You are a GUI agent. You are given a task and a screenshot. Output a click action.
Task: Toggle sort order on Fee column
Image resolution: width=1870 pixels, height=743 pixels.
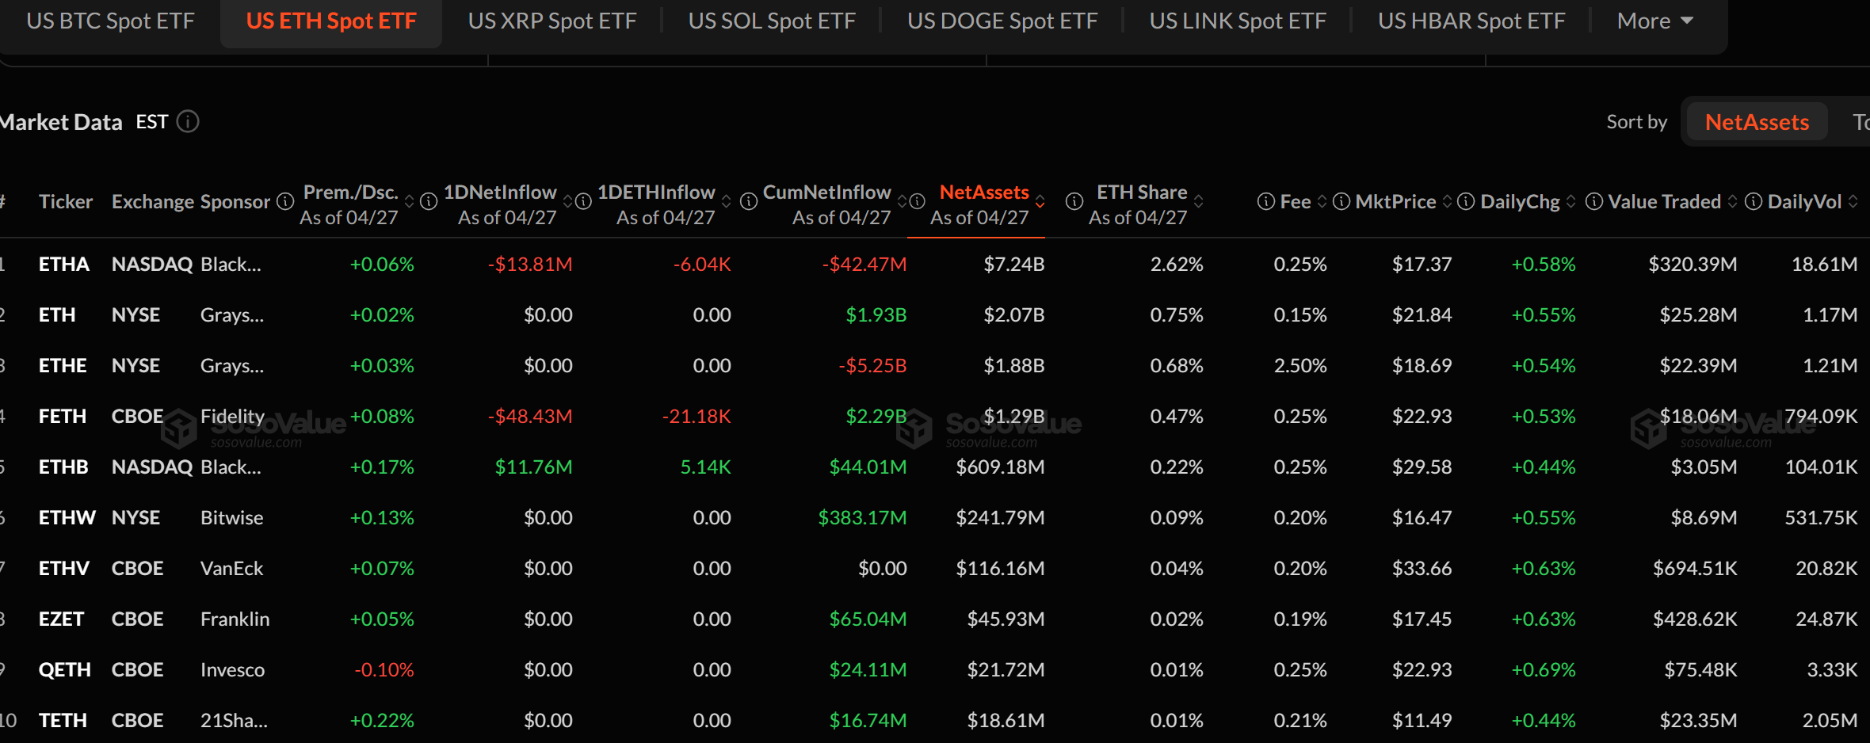tap(1322, 202)
